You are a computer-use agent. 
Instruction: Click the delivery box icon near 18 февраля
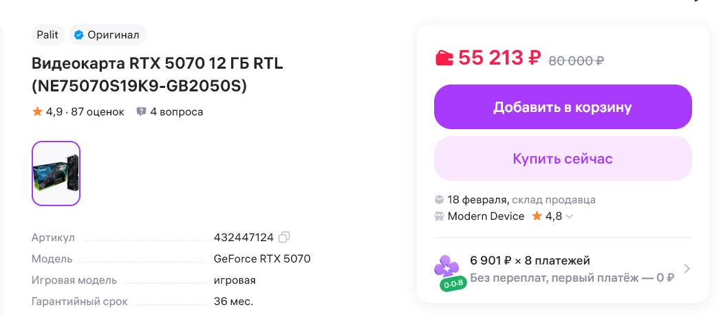tap(439, 200)
